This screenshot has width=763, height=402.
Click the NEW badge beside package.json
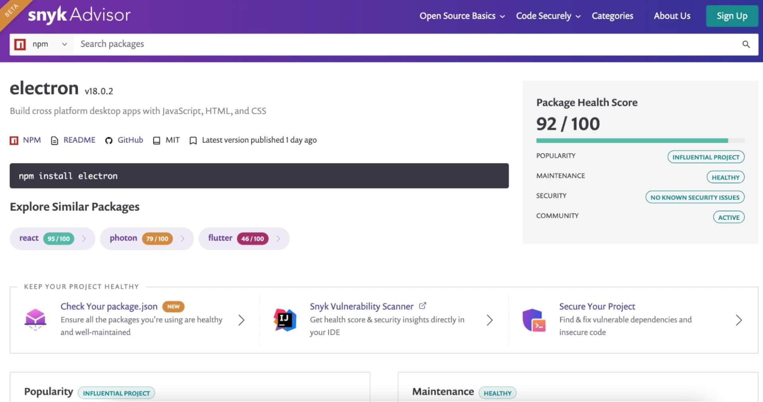coord(173,307)
